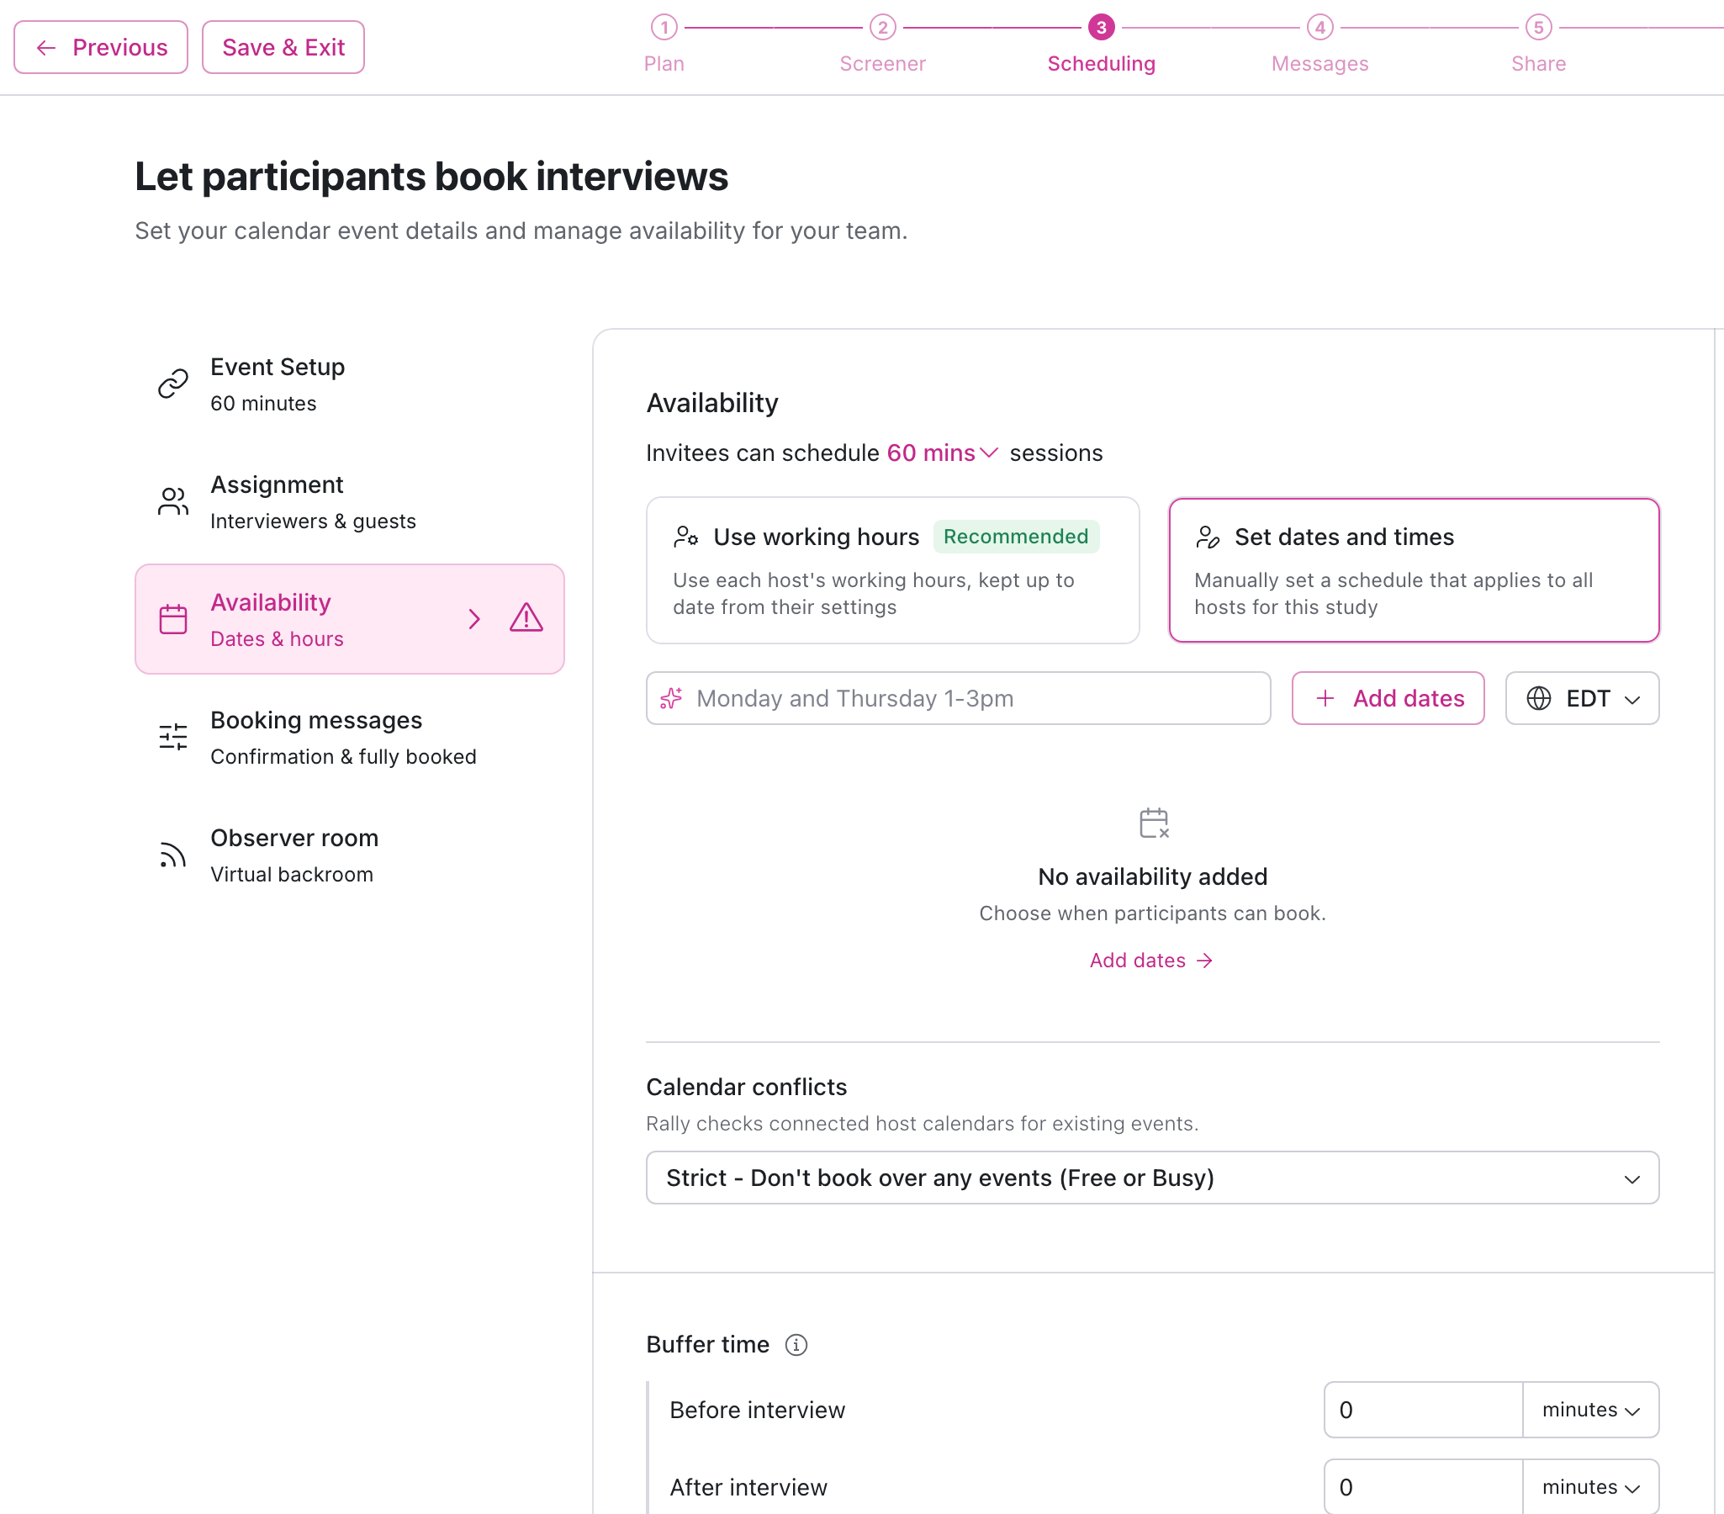Click the sparkle AI icon in schedule input
1724x1514 pixels.
click(x=671, y=698)
